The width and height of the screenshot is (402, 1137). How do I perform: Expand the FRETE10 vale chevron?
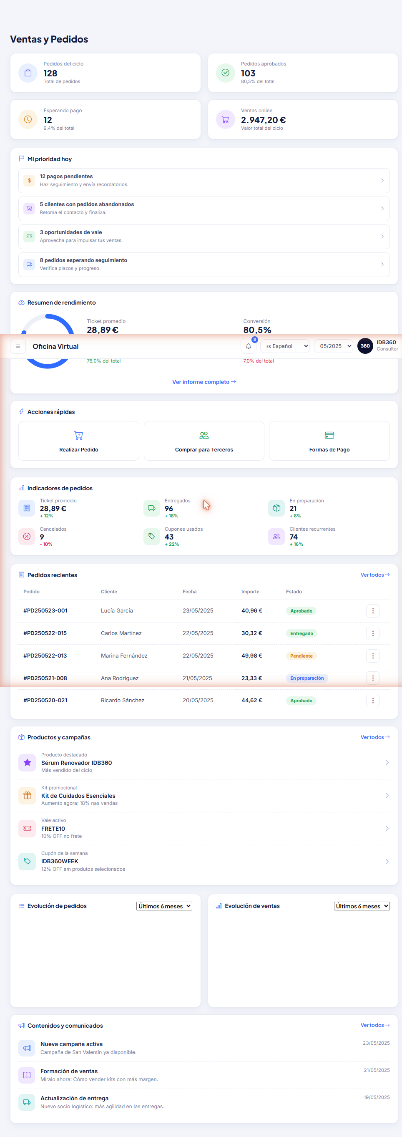(x=387, y=829)
